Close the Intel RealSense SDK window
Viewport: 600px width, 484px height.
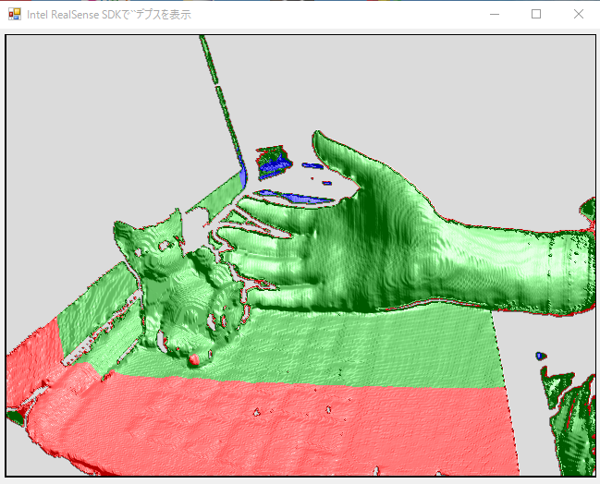578,14
